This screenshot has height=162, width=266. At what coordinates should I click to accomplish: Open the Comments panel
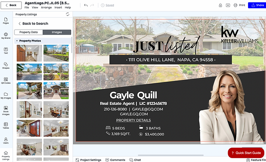[x=116, y=160]
